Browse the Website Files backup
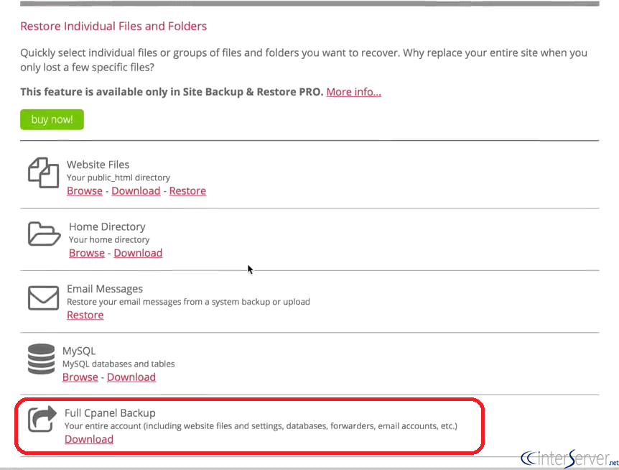619x470 pixels. point(85,191)
